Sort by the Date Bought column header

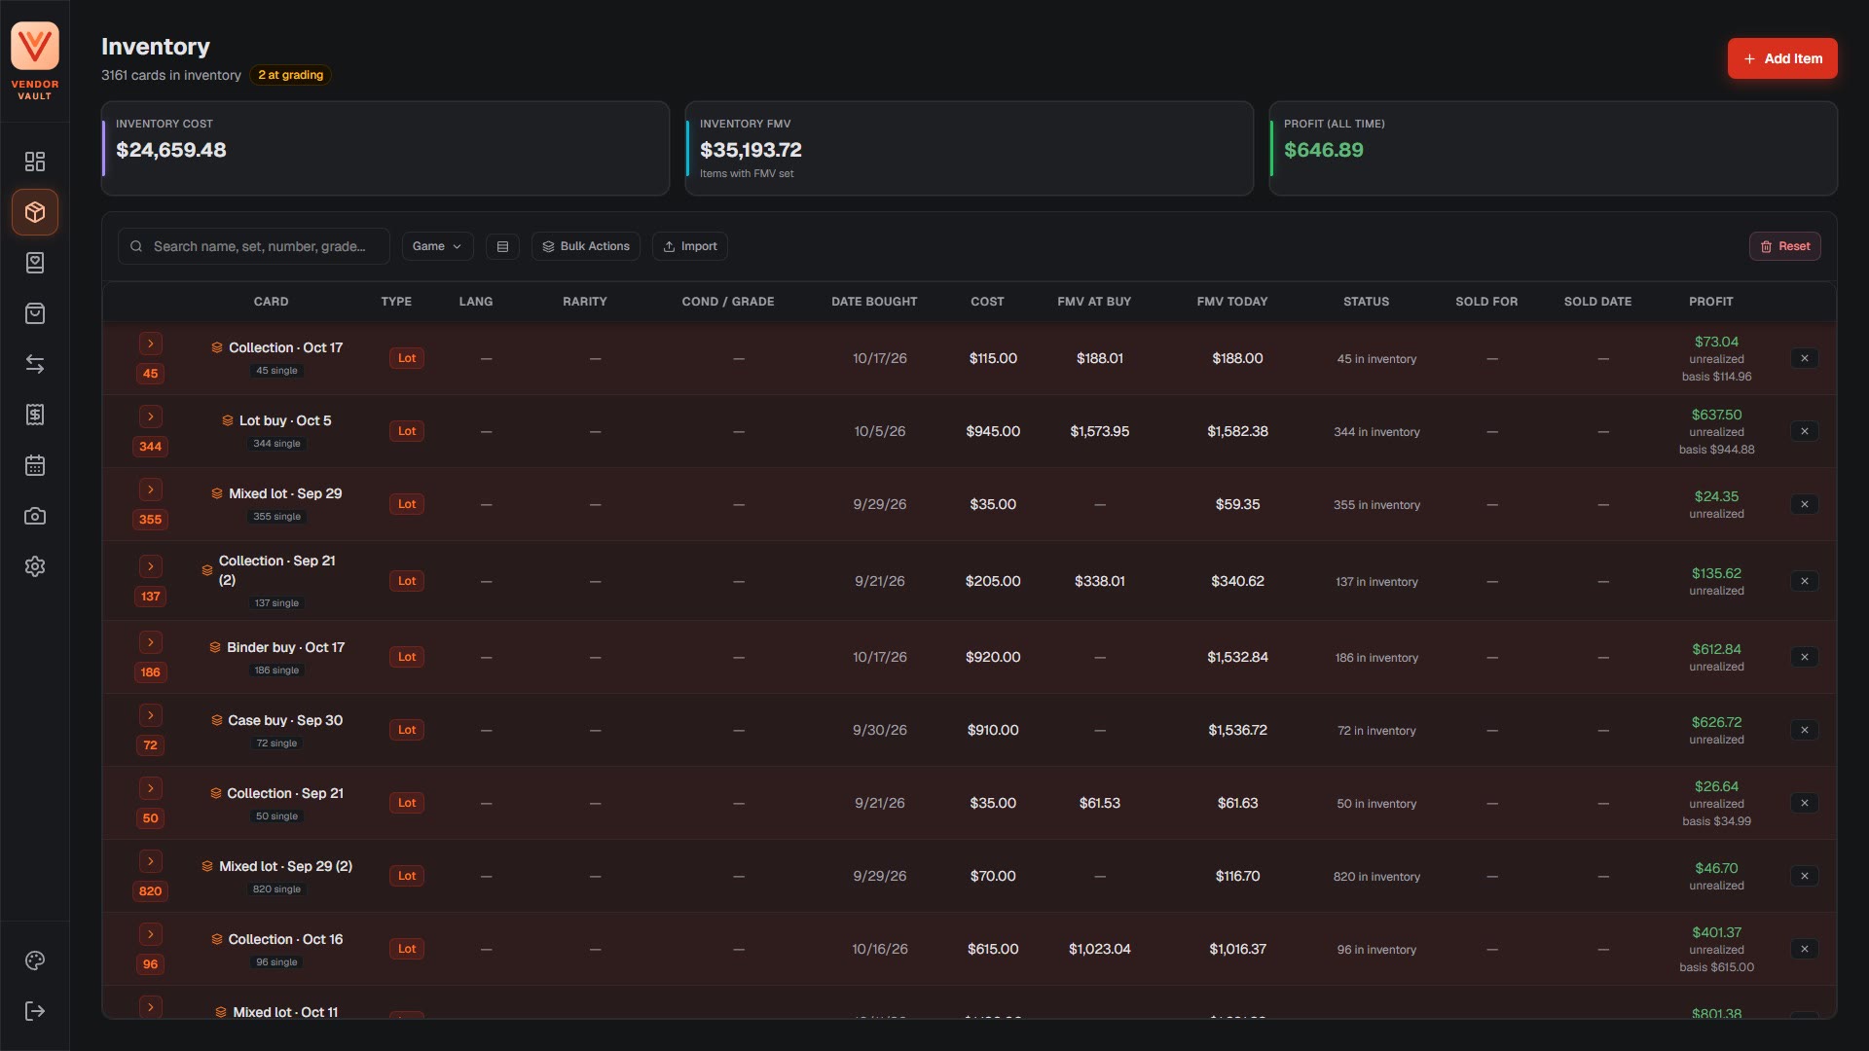pyautogui.click(x=874, y=302)
